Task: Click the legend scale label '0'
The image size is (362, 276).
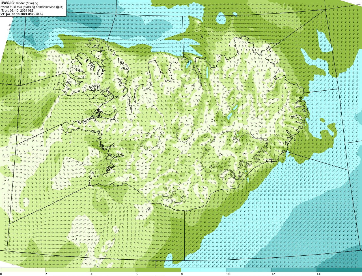Action: pyautogui.click(x=1, y=274)
